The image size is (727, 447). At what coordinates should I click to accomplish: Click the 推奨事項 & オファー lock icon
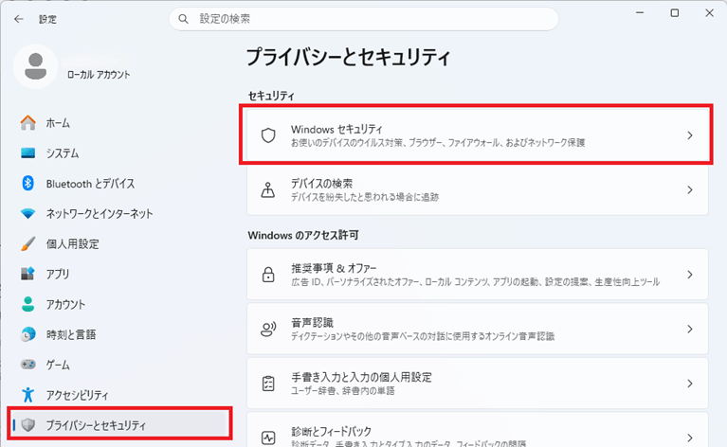[x=268, y=275]
